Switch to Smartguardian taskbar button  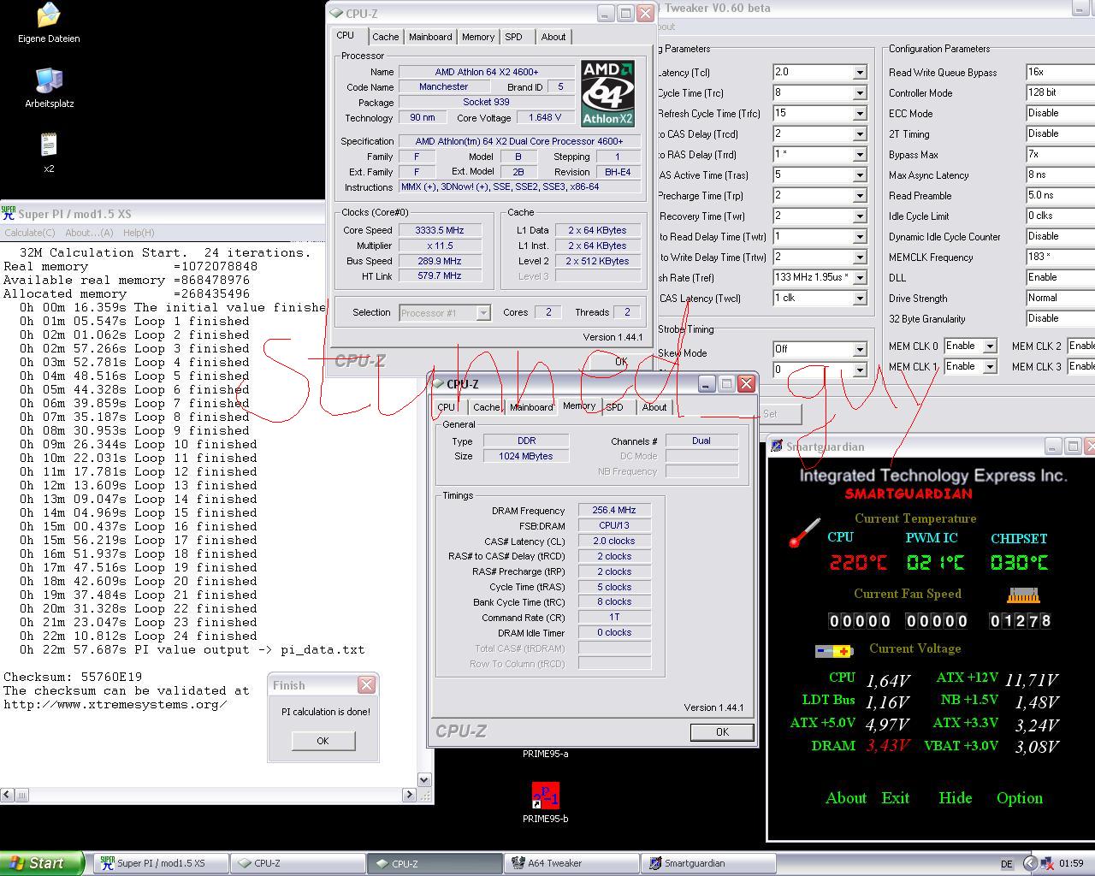[708, 863]
